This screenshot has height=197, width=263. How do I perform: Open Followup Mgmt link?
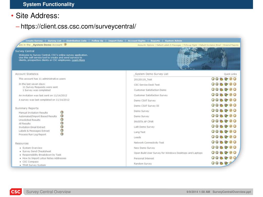click(190, 45)
